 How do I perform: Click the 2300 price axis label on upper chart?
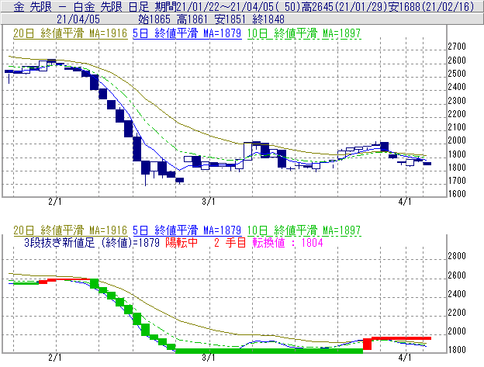tap(457, 101)
